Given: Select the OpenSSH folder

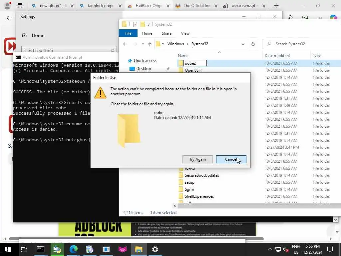Looking at the screenshot, I should [193, 70].
